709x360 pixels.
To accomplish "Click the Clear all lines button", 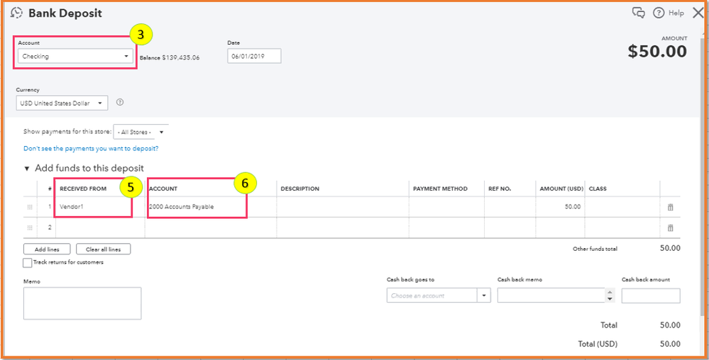I will point(103,249).
